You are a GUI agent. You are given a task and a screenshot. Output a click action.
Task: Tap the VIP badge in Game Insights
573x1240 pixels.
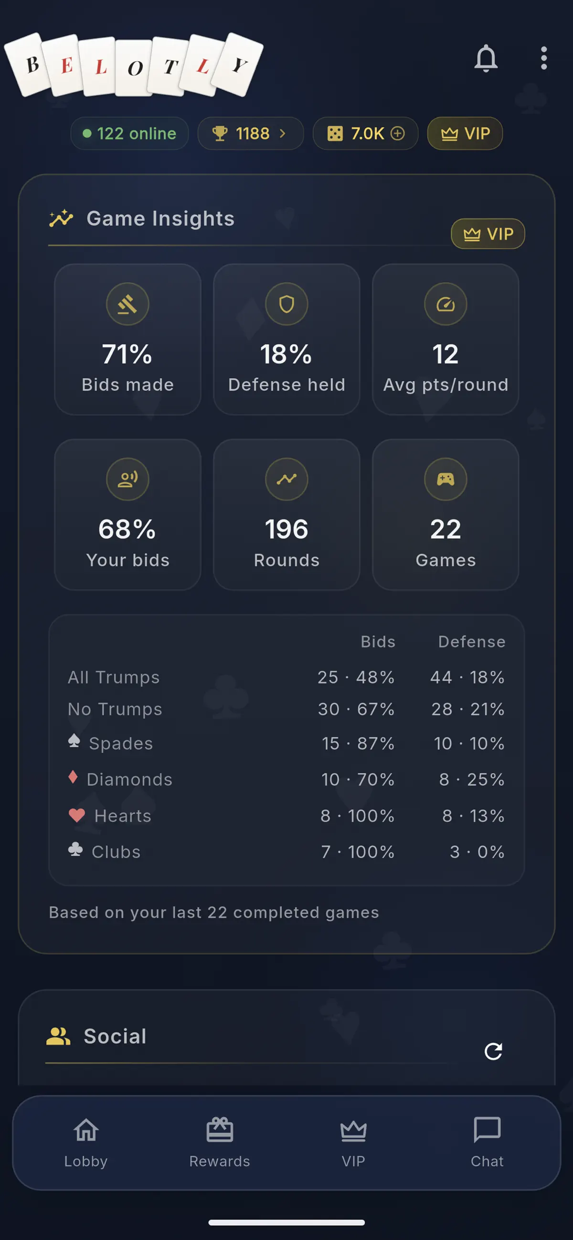click(488, 234)
